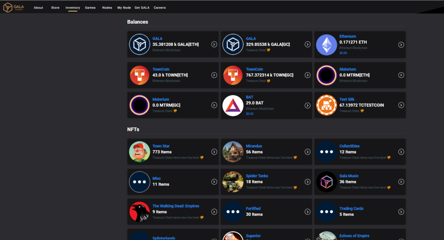Open BAT balance details arrow
Image resolution: width=444 pixels, height=240 pixels.
308,105
